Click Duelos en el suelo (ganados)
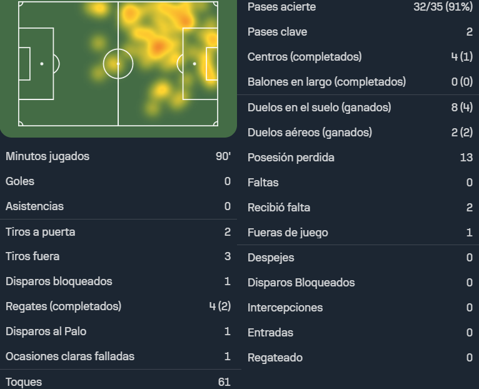 [x=320, y=108]
